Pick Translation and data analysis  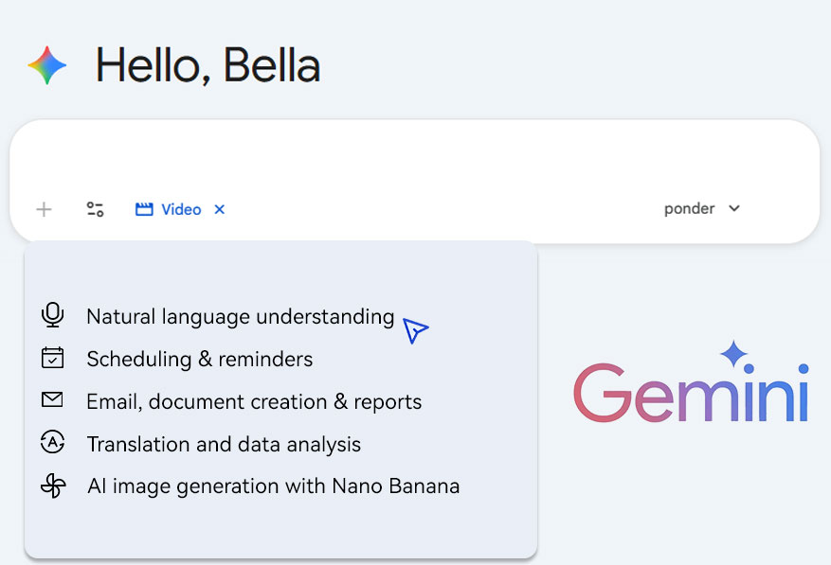pos(224,444)
